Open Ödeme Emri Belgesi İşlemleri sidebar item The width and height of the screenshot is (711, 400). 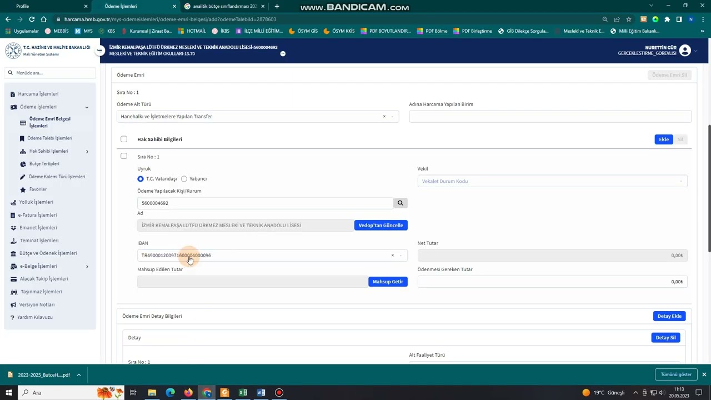(49, 122)
